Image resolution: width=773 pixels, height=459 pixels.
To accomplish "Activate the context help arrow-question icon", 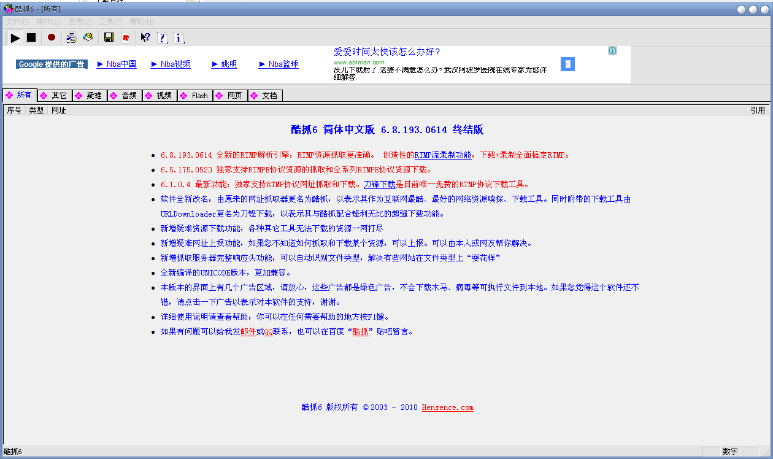I will [x=145, y=38].
